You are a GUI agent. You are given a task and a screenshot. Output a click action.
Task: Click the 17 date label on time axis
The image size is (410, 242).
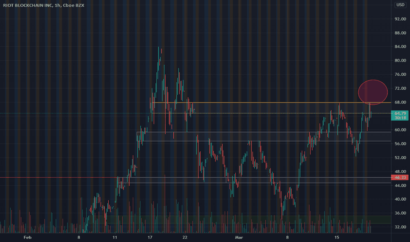[x=150, y=237]
